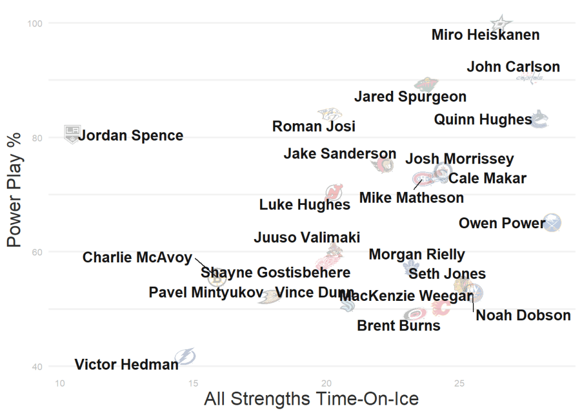Click the Vancouver Canucks logo marker
This screenshot has width=582, height=415.
coord(539,118)
